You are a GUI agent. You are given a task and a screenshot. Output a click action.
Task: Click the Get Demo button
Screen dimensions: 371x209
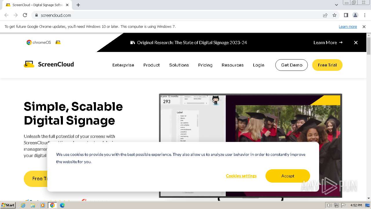pyautogui.click(x=292, y=65)
